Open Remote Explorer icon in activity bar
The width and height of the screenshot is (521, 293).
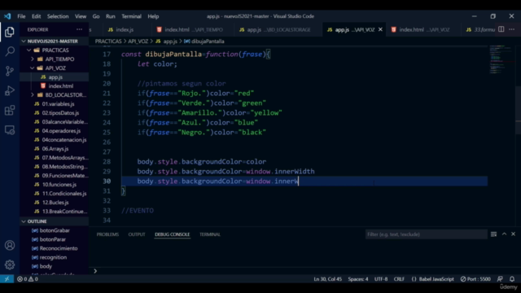point(10,130)
